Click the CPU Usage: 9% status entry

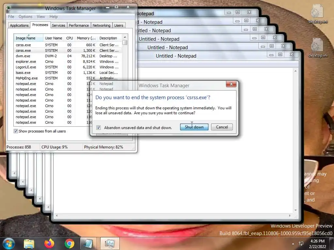click(x=54, y=147)
